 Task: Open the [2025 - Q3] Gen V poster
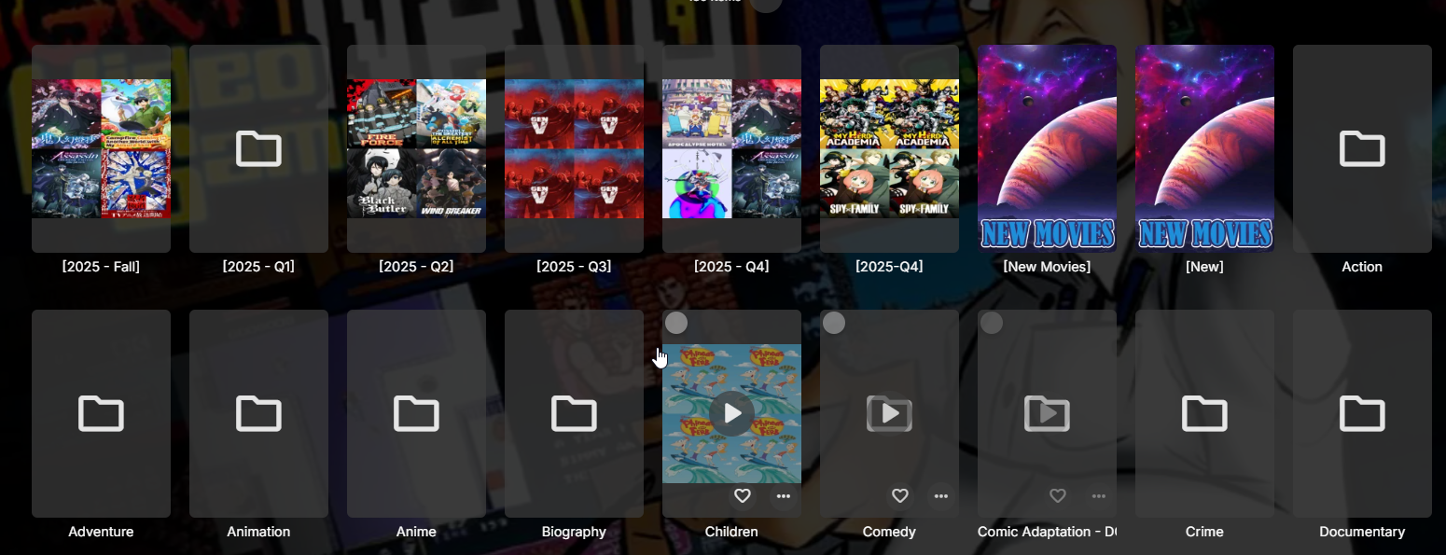tap(574, 148)
